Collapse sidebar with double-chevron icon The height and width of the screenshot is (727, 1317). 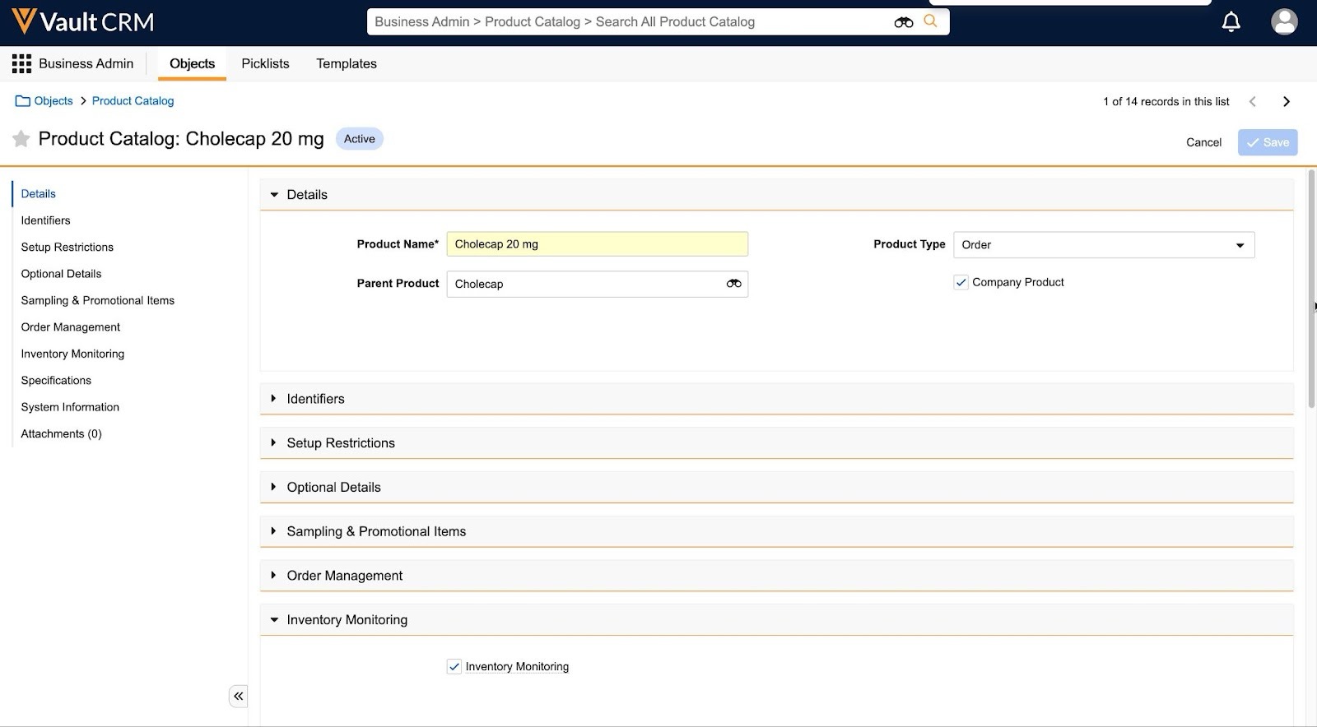pyautogui.click(x=238, y=697)
